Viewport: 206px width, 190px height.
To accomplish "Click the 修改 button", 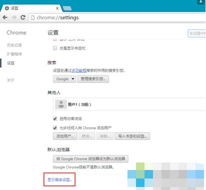I will (87, 136).
